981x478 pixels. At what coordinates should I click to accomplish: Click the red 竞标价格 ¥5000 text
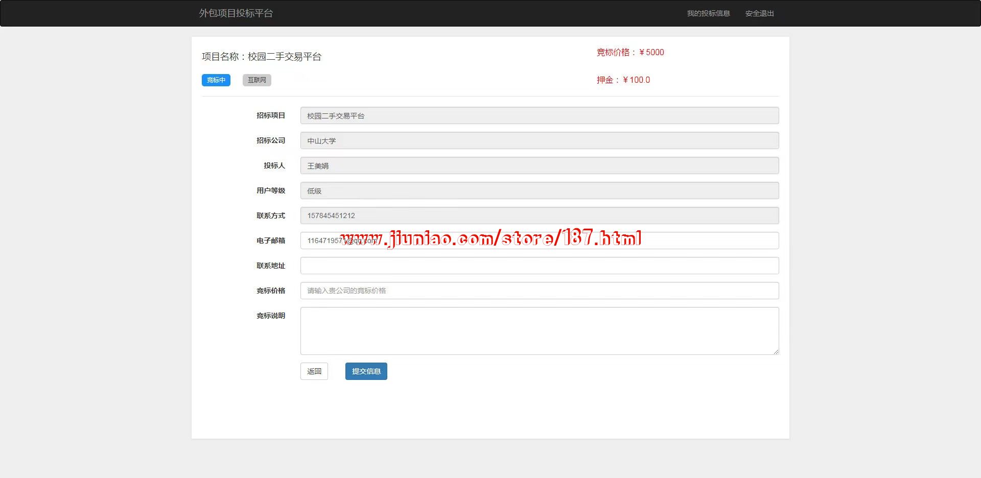pyautogui.click(x=630, y=53)
